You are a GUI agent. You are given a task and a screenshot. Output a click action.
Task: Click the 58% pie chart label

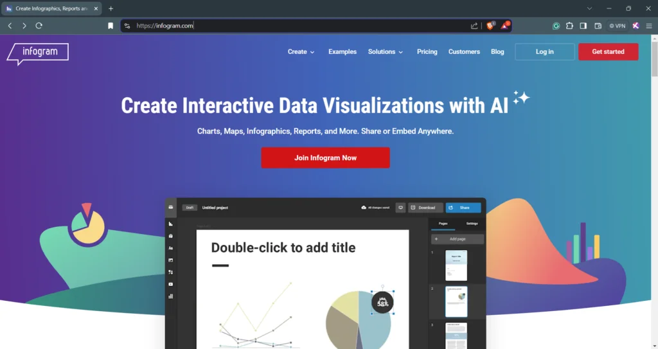[383, 302]
